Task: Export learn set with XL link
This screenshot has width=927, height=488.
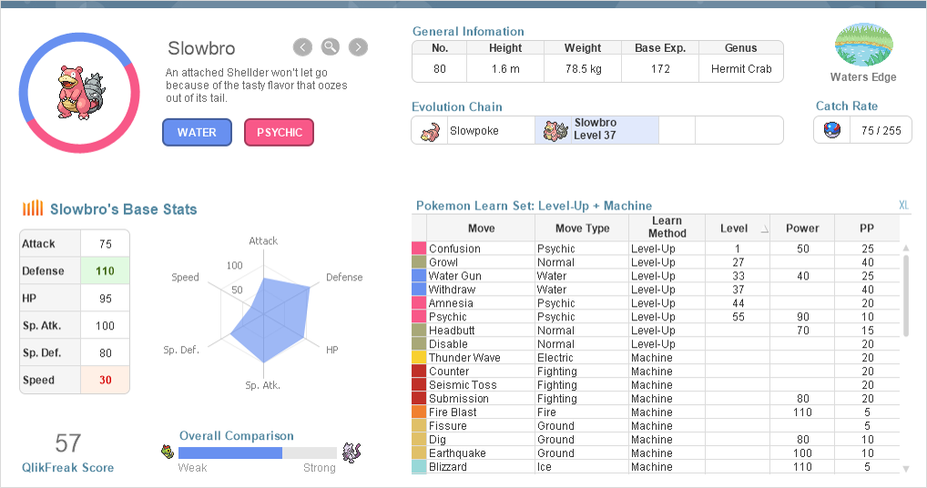Action: coord(903,206)
